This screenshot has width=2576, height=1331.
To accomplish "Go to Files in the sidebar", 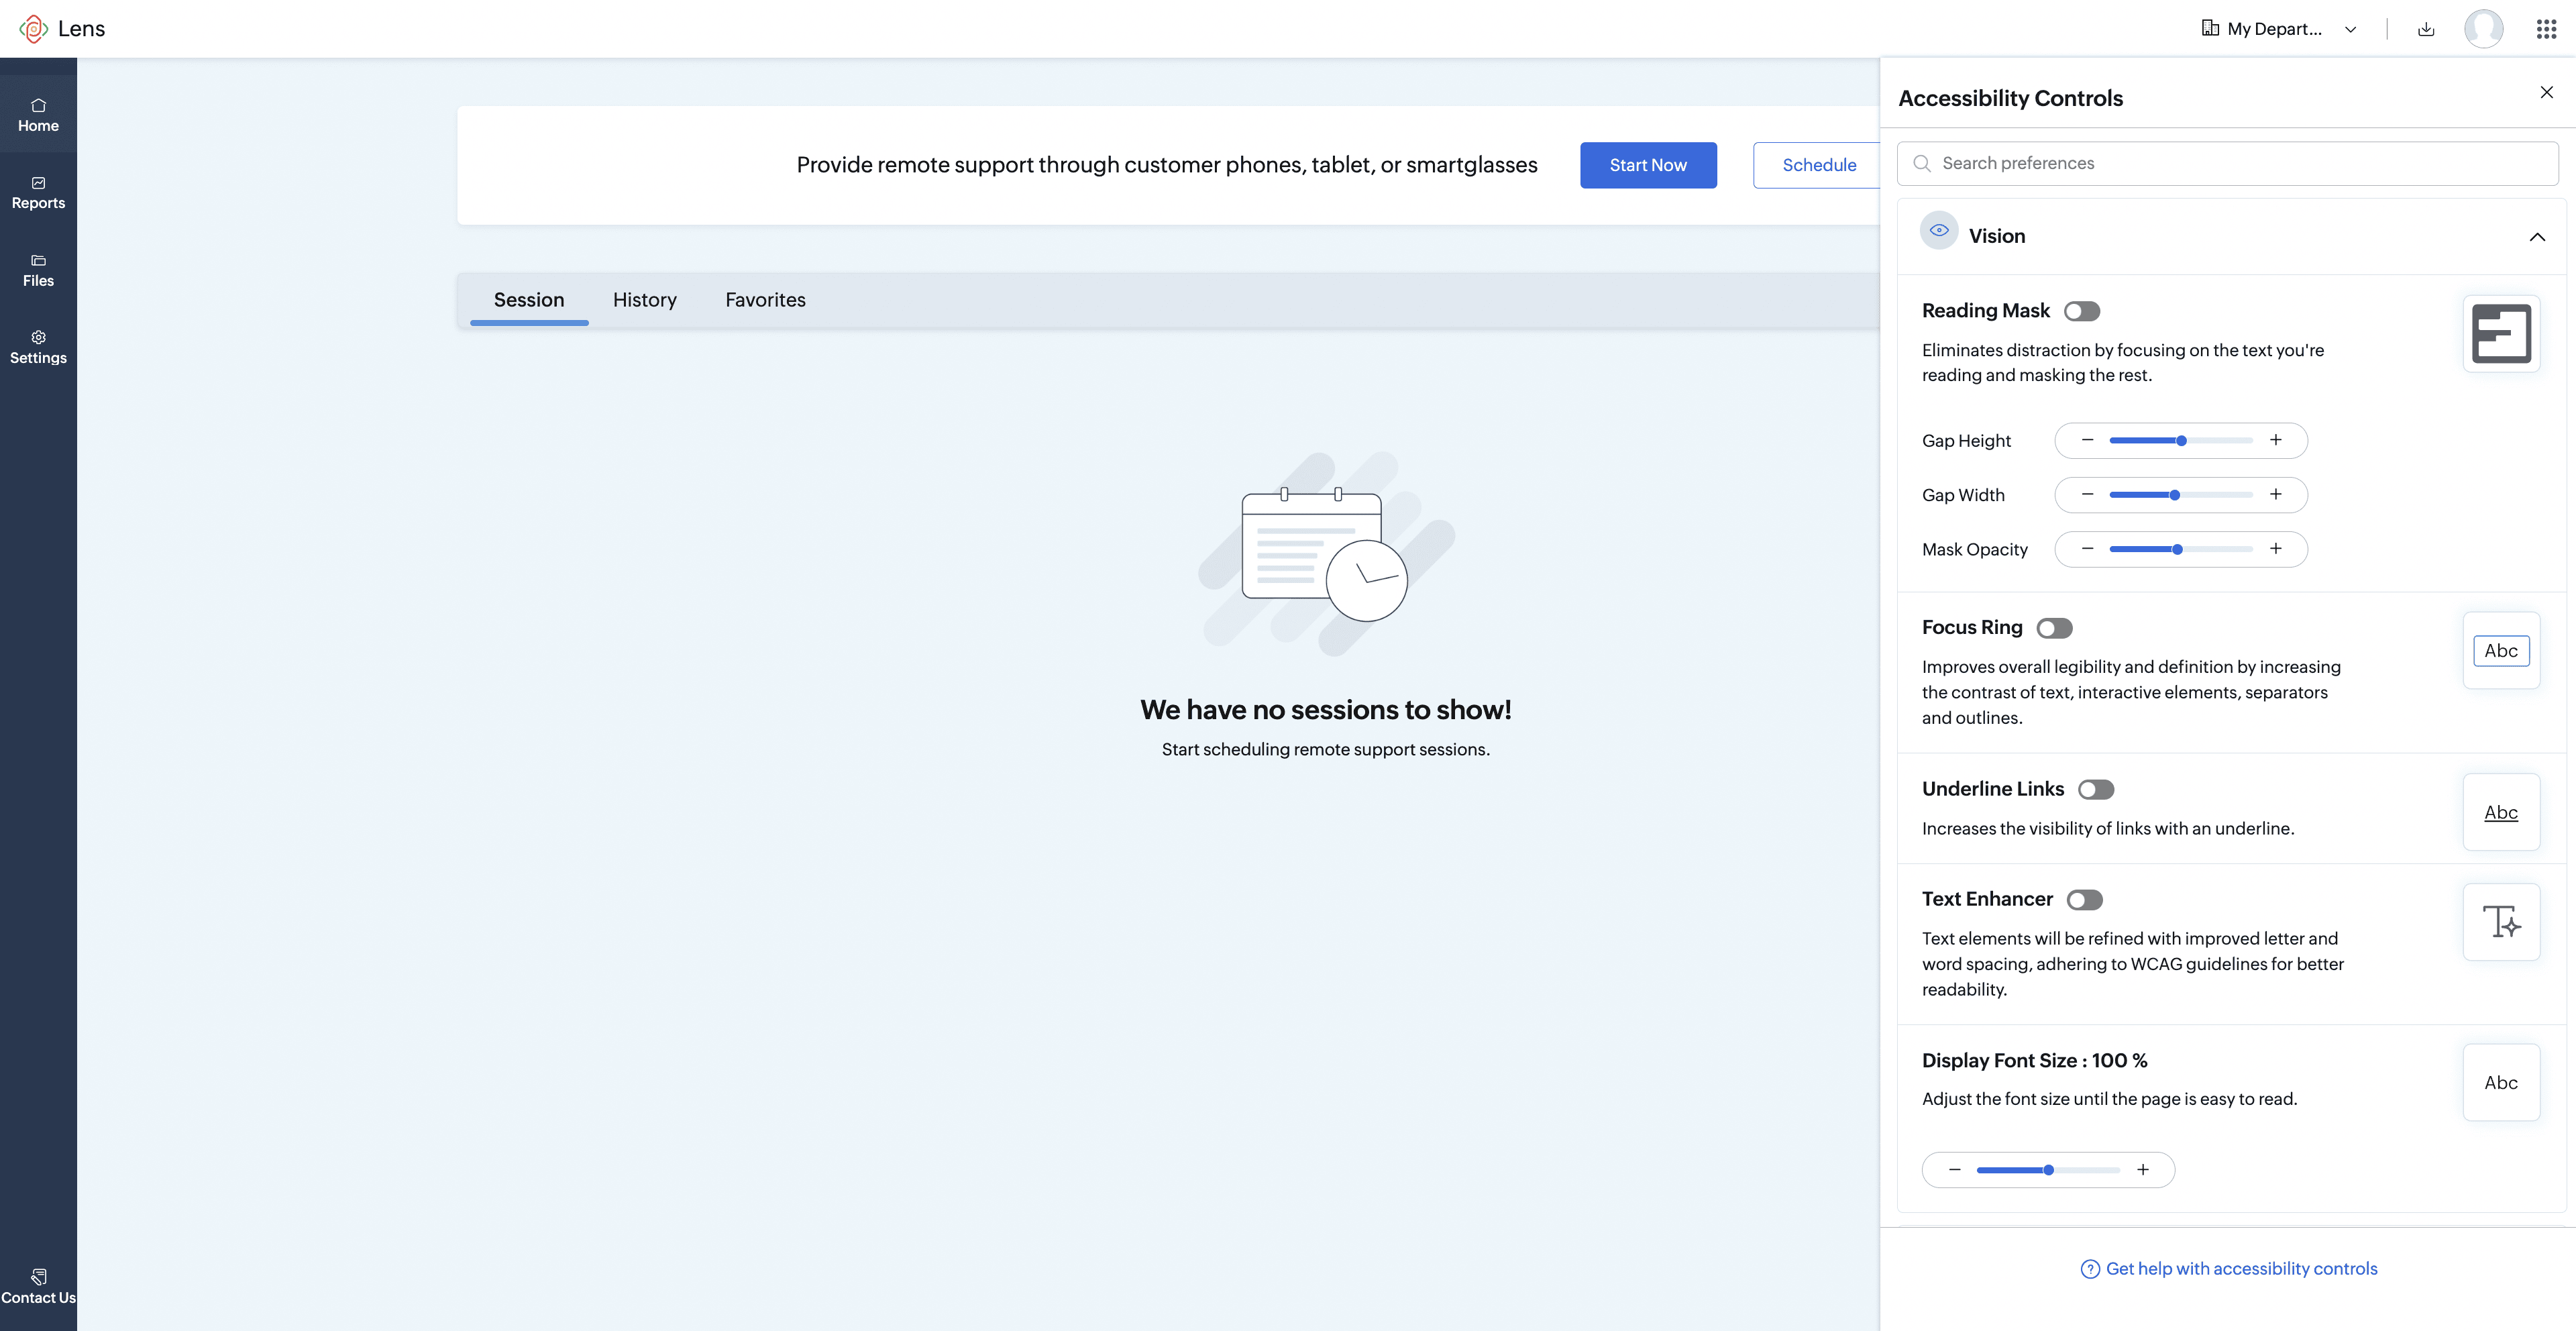I will pyautogui.click(x=38, y=271).
